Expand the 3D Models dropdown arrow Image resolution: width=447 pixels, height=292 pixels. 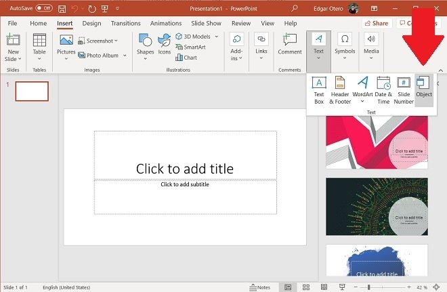pyautogui.click(x=216, y=37)
